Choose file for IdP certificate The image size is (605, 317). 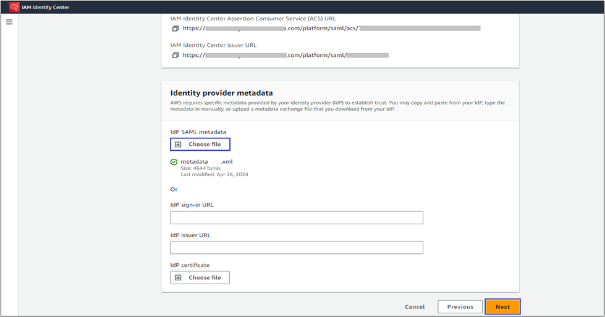click(200, 278)
